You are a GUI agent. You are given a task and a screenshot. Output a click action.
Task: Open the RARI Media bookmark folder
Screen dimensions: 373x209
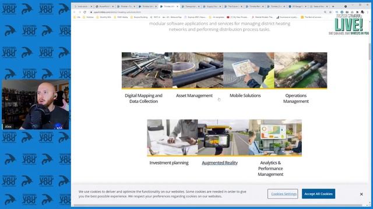click(121, 17)
